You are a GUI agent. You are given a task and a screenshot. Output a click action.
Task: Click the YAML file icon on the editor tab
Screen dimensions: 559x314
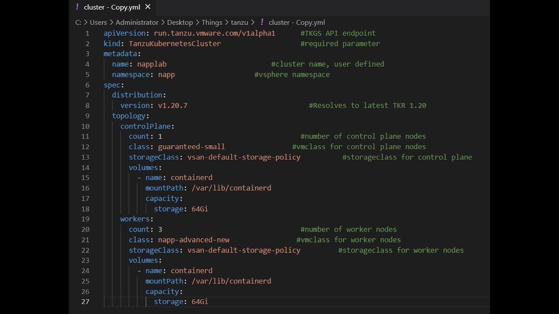[77, 7]
